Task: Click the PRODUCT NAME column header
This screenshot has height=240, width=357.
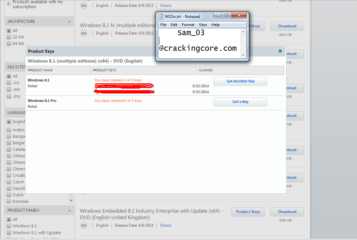Action: (58, 70)
